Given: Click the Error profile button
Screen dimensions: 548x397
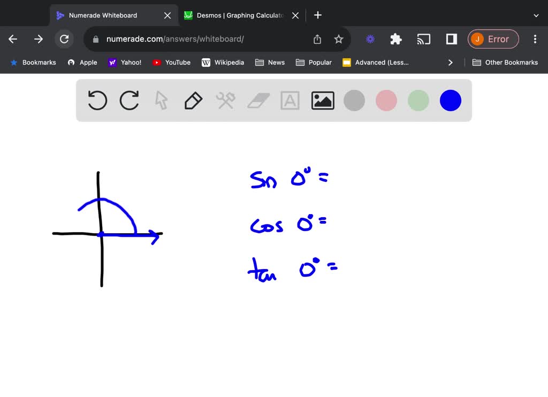Looking at the screenshot, I should [x=493, y=39].
